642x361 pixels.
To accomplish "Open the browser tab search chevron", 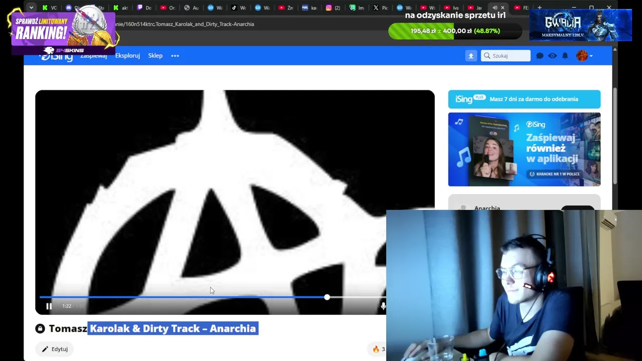I will coord(31,8).
